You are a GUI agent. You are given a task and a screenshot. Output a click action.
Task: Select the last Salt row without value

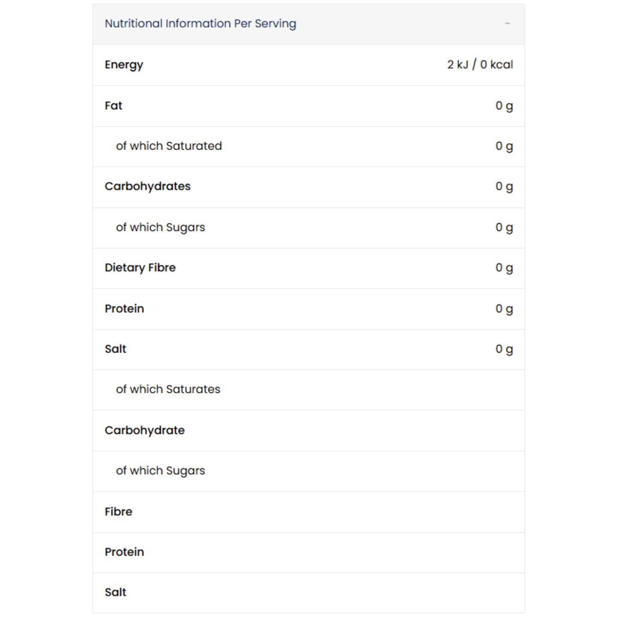click(308, 593)
